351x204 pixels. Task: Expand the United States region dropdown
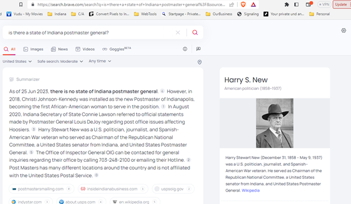pyautogui.click(x=17, y=61)
